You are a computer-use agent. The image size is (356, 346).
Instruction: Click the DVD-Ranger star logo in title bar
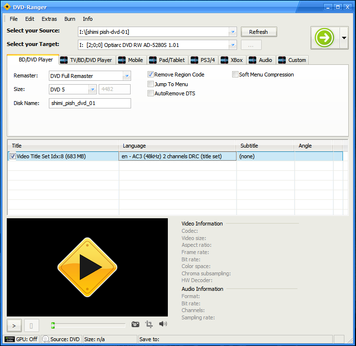(x=7, y=7)
